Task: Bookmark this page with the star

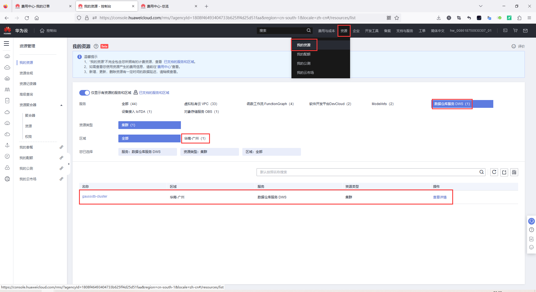Action: 397,18
